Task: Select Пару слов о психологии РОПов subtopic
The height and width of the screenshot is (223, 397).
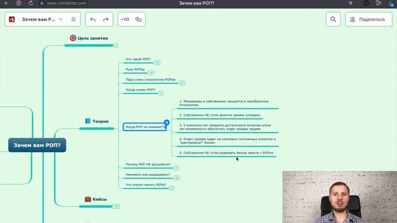Action: tap(151, 79)
